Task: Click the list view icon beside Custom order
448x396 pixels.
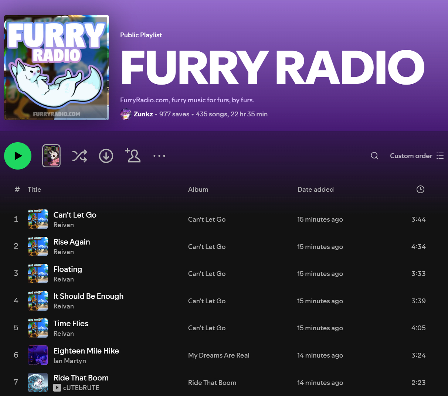Action: coord(440,156)
